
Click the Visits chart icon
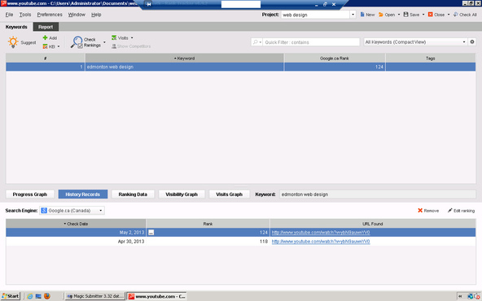click(x=114, y=37)
